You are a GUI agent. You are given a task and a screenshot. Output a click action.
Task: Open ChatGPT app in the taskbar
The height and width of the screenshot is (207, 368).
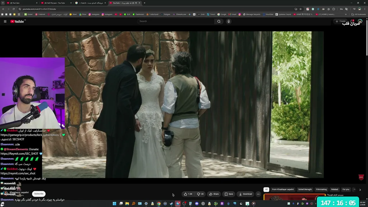point(203,204)
